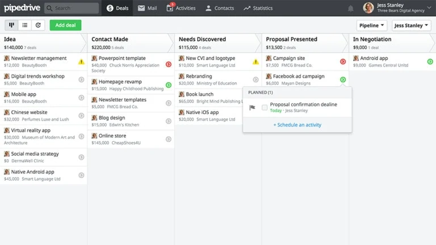Open the Native iOS app deal

(x=202, y=112)
